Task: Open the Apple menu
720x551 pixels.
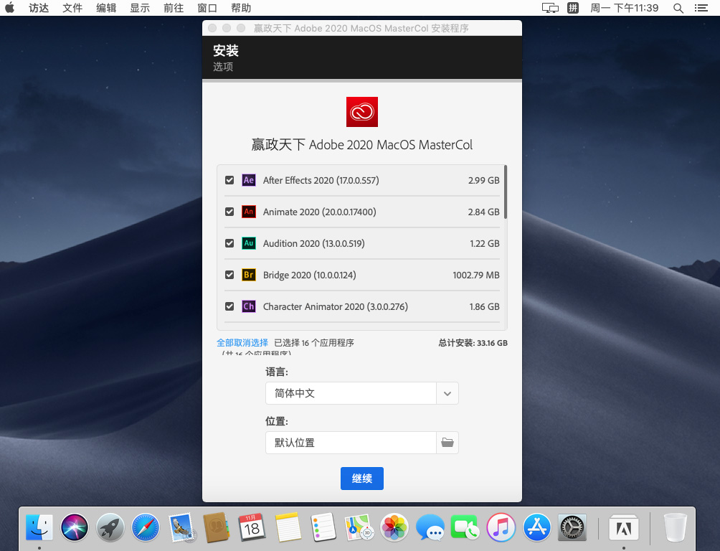Action: click(x=9, y=8)
